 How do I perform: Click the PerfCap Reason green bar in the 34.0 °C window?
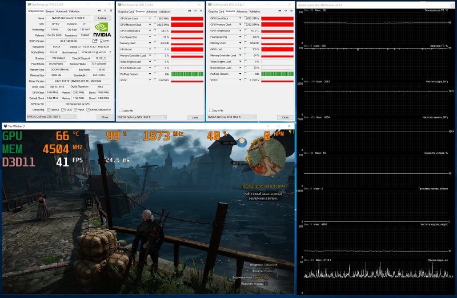187,74
